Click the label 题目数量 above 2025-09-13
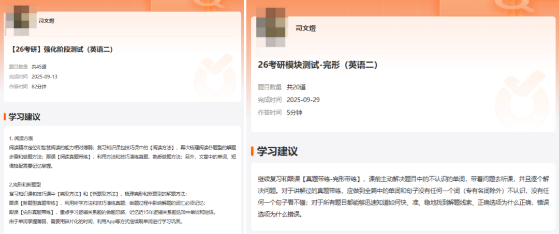Screen dimensions: 559x234 [19, 67]
